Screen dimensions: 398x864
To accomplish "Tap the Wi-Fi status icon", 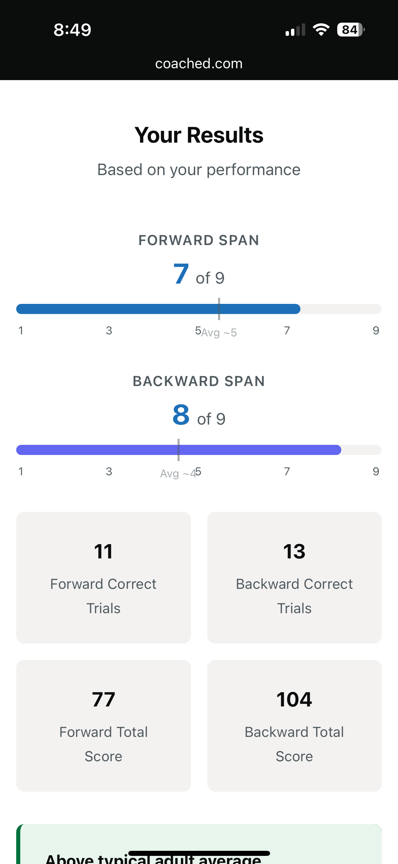I will click(x=321, y=30).
